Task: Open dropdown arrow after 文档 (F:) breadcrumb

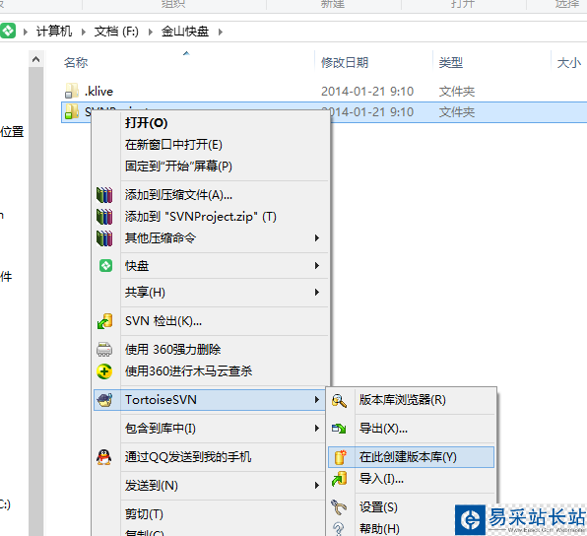Action: 151,32
